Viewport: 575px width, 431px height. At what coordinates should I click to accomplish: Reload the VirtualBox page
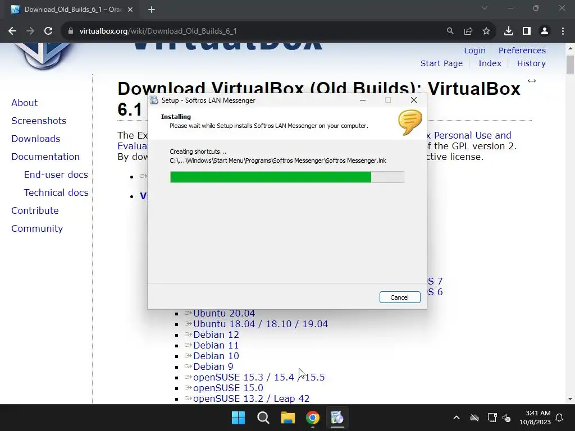click(x=48, y=31)
